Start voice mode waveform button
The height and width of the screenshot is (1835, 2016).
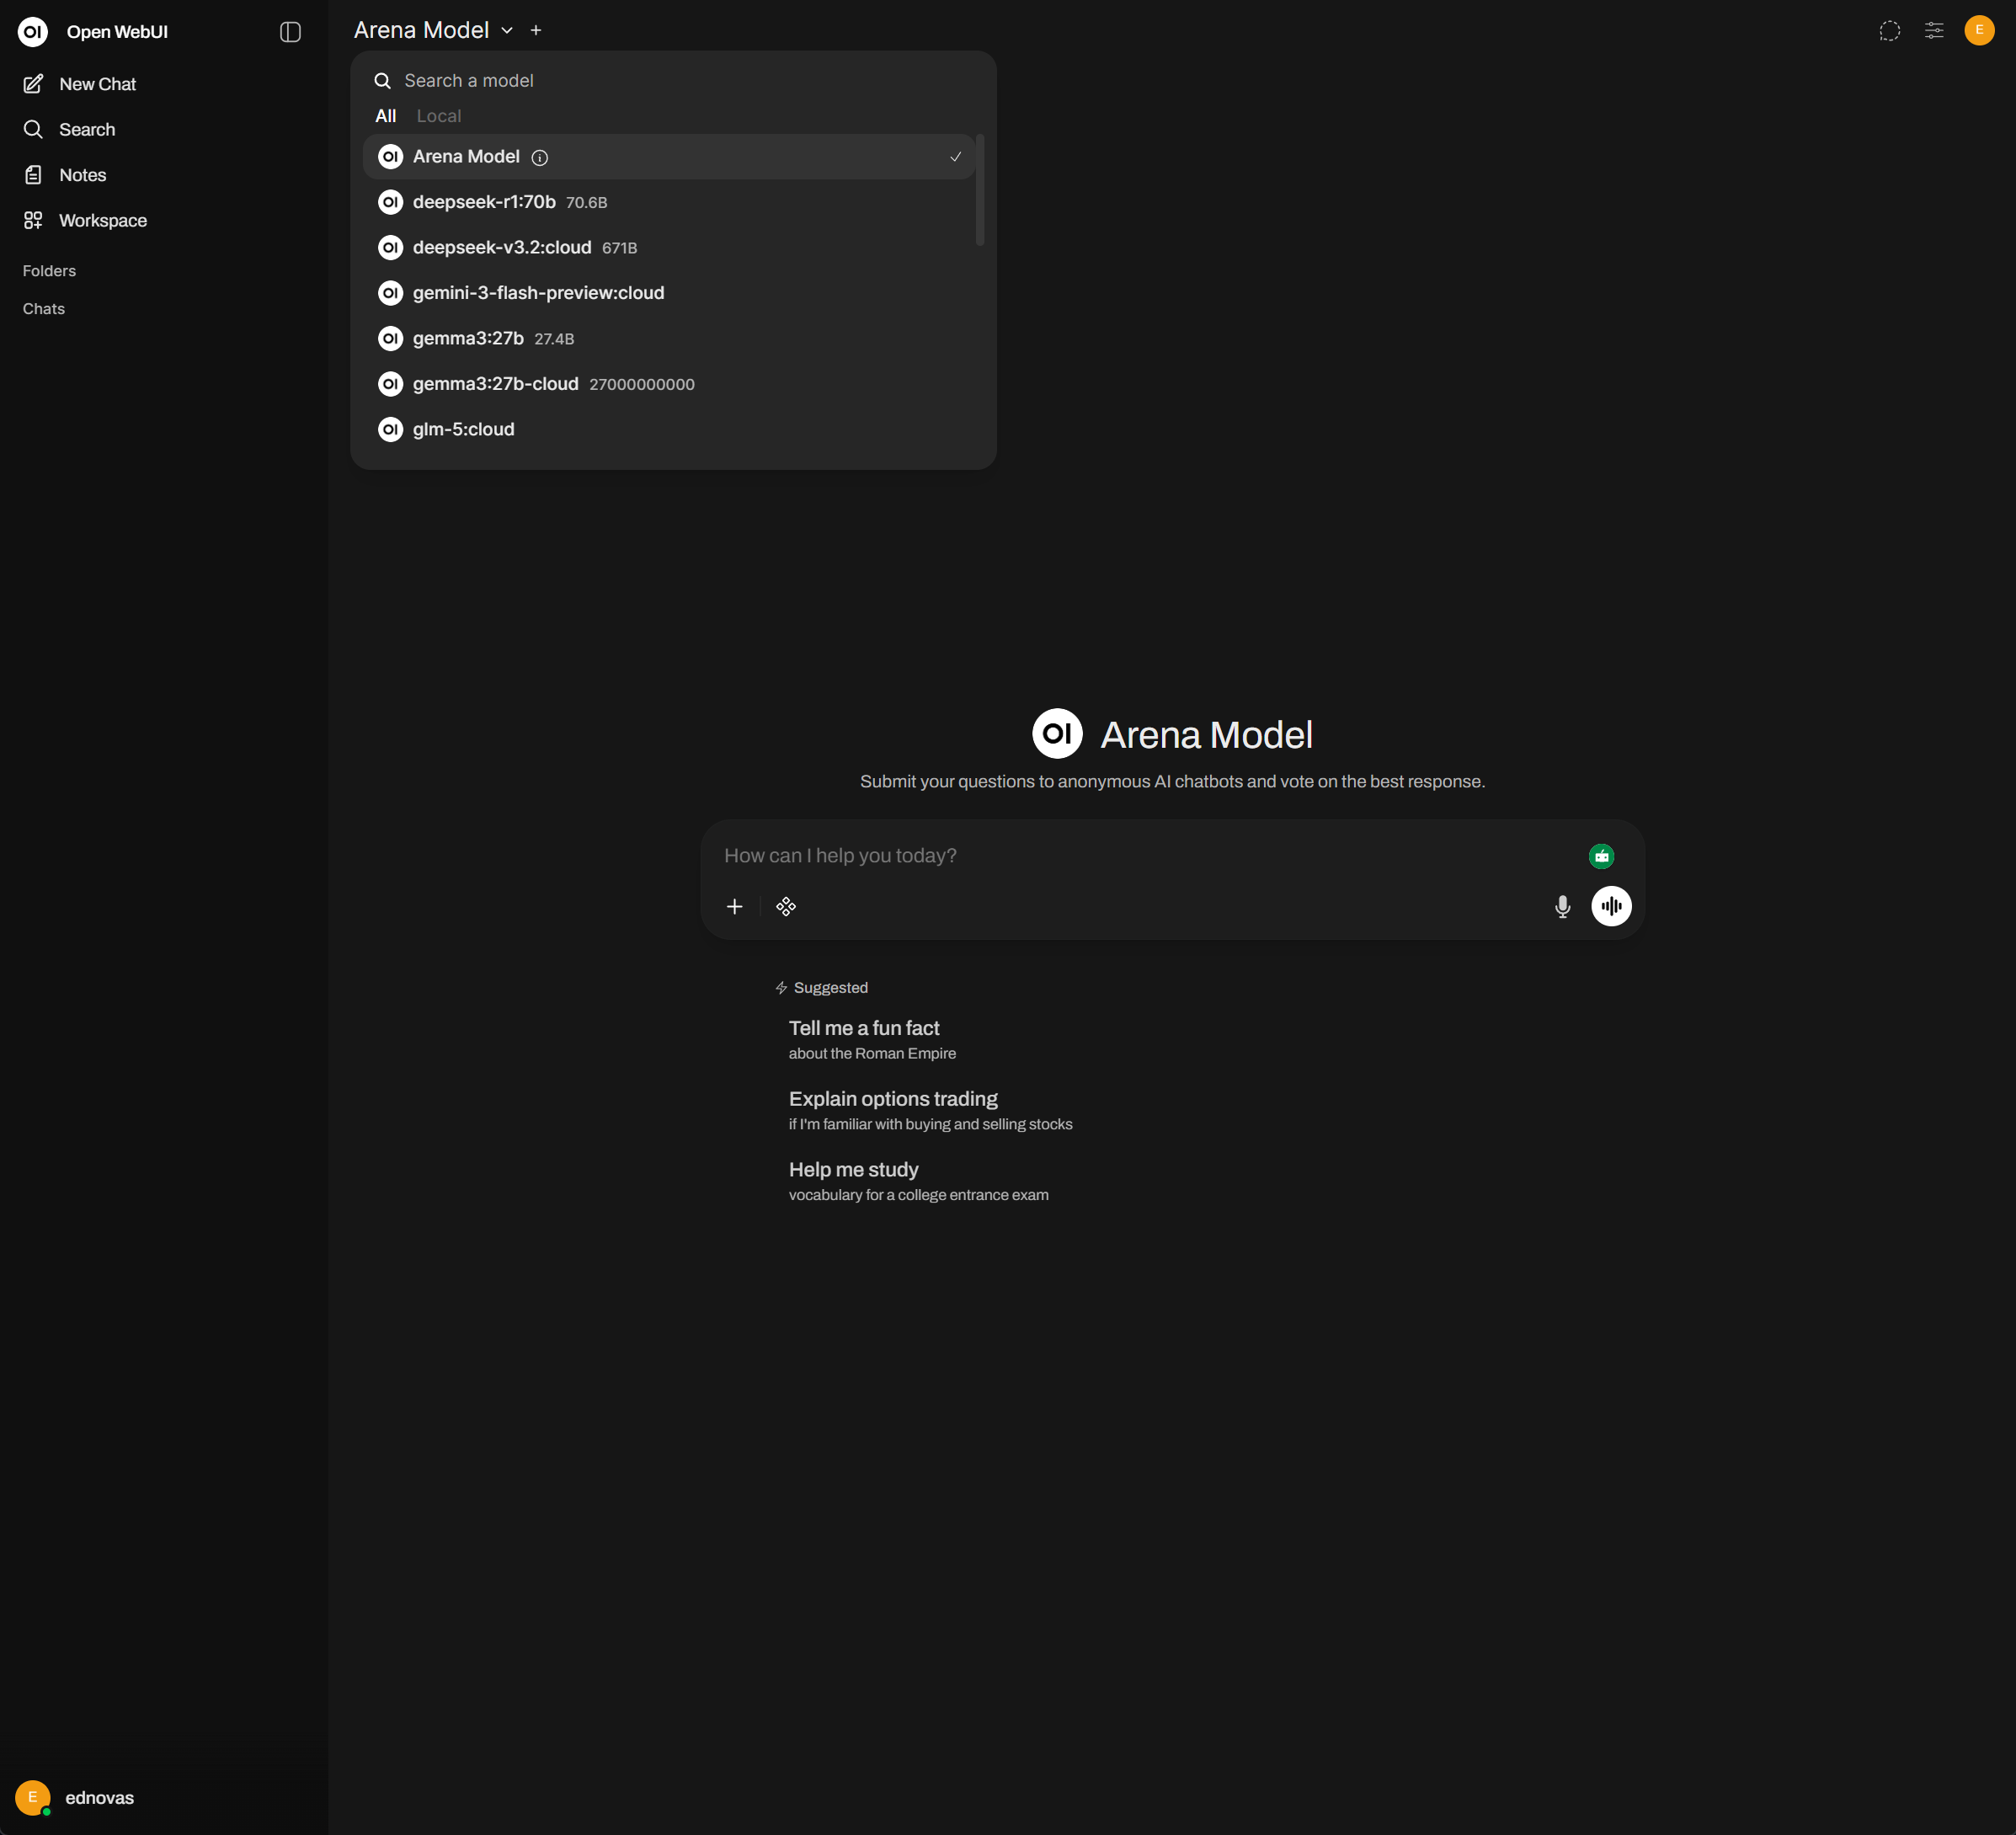point(1611,906)
